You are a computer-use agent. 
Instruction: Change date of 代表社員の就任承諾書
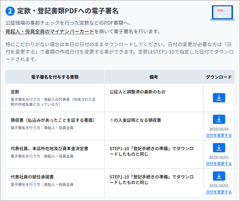pos(219,192)
